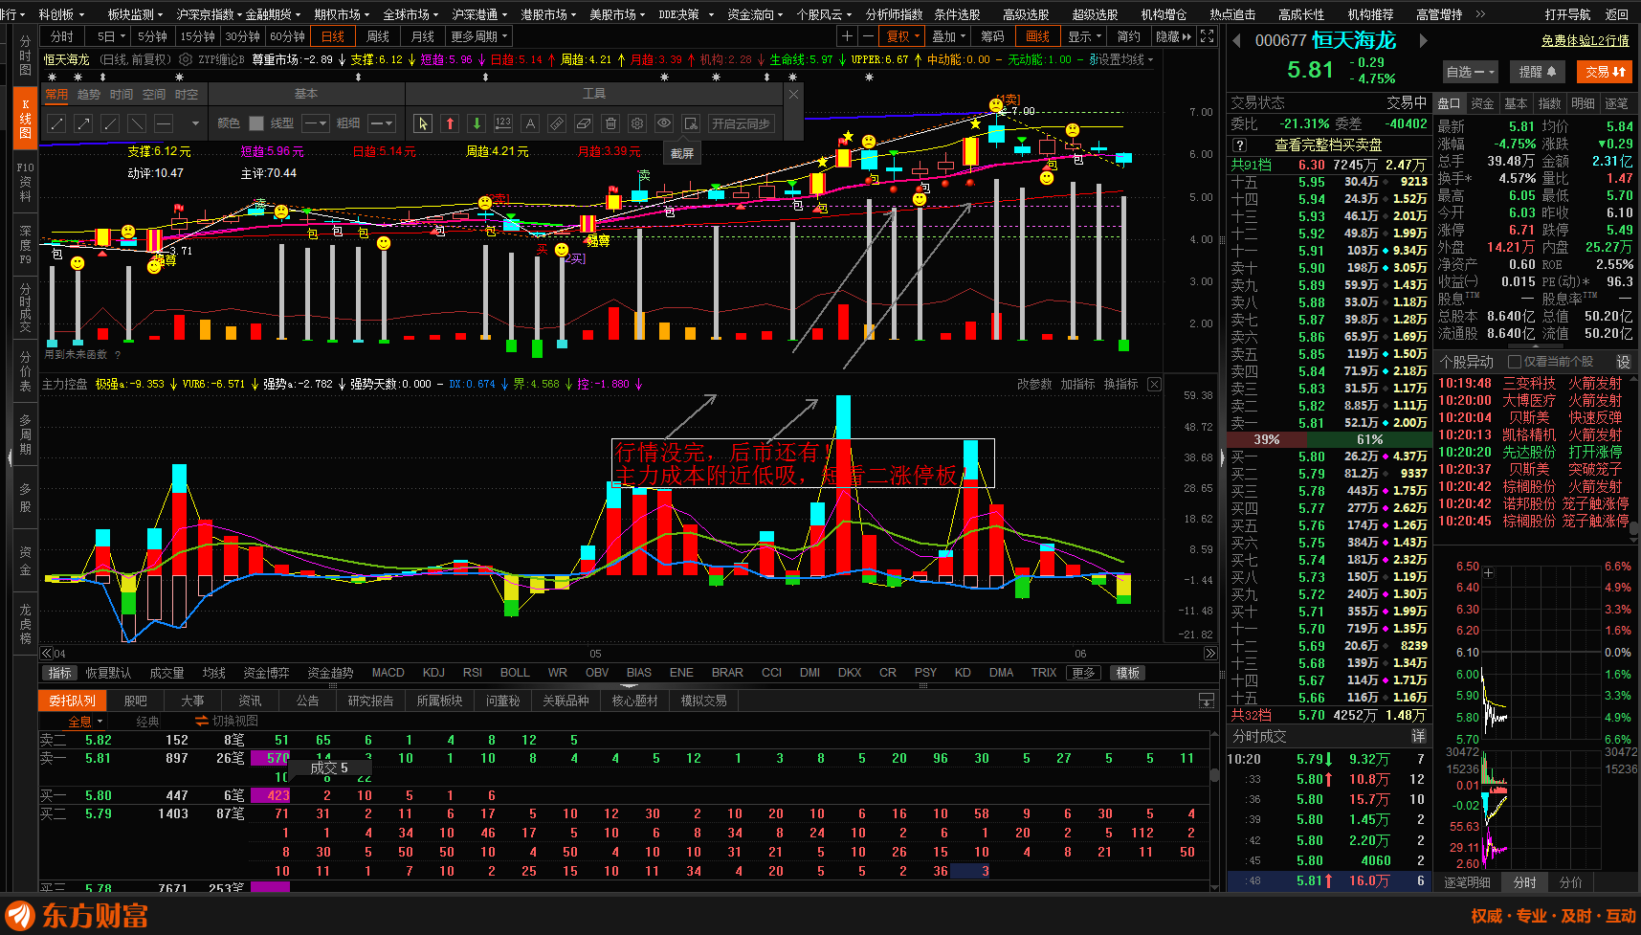1641x935 pixels.
Task: Open the 复权 adjustment dropdown
Action: (902, 36)
